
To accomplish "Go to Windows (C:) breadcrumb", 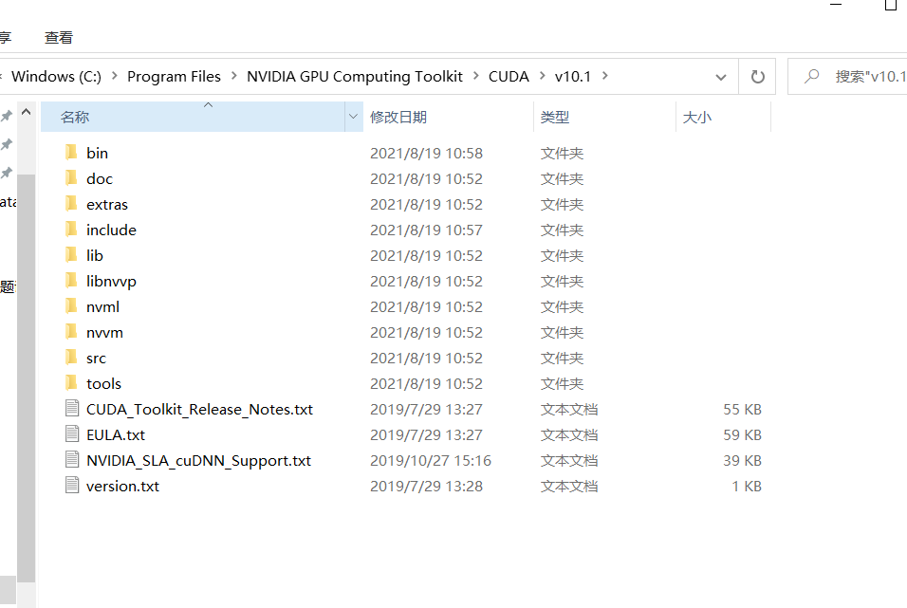I will pyautogui.click(x=56, y=77).
